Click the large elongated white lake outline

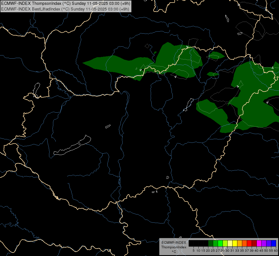72,146
